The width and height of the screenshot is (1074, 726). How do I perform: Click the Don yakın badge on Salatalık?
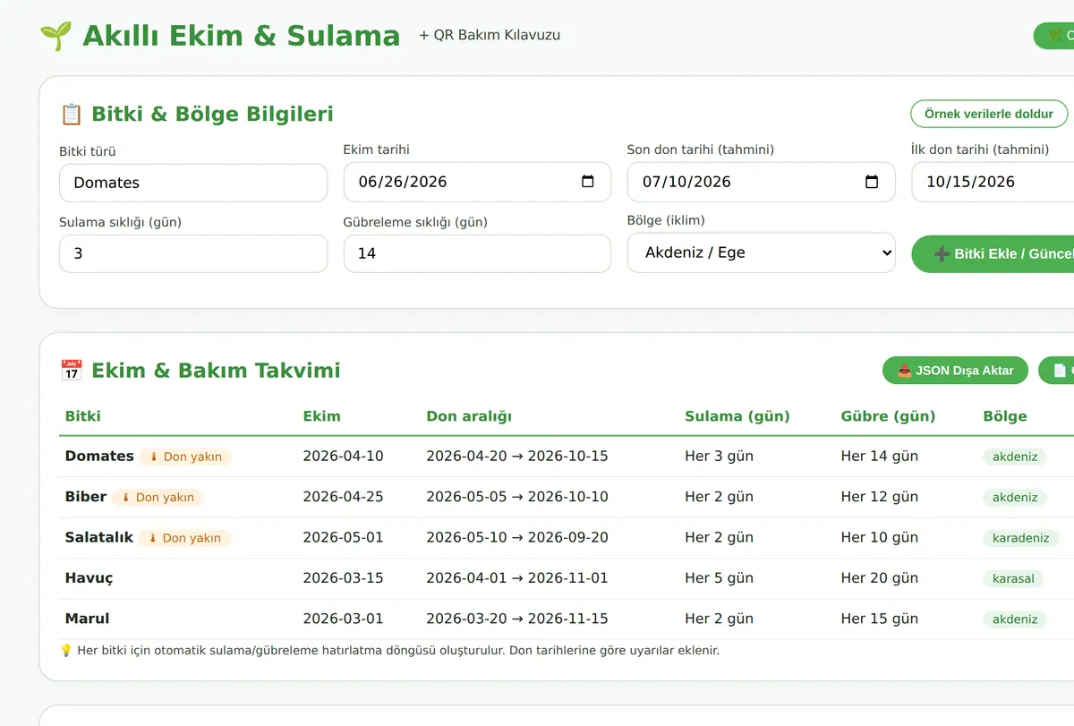[x=184, y=538]
